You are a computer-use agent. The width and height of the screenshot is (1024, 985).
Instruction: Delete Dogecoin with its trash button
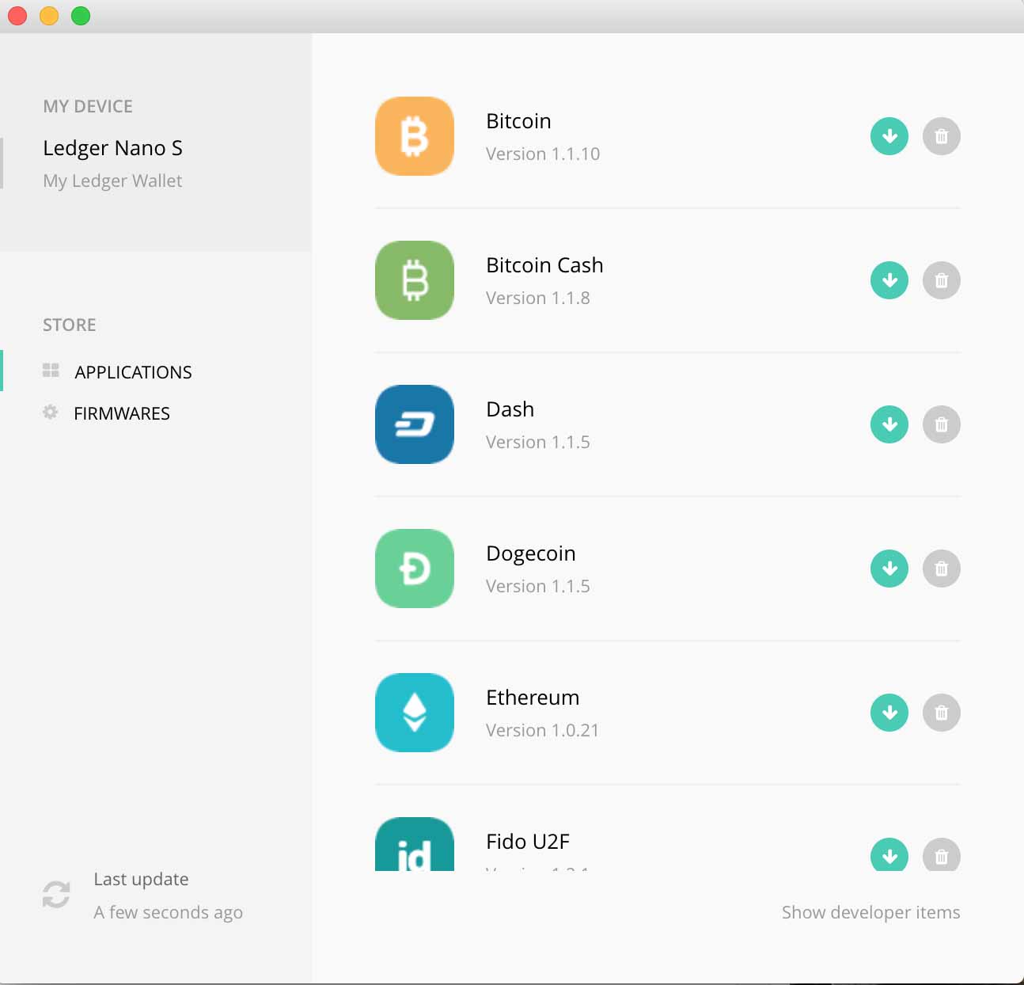(x=942, y=569)
